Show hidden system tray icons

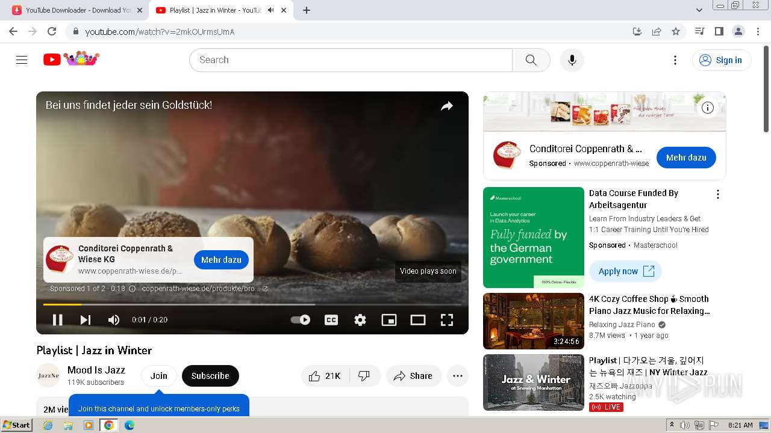pyautogui.click(x=672, y=425)
